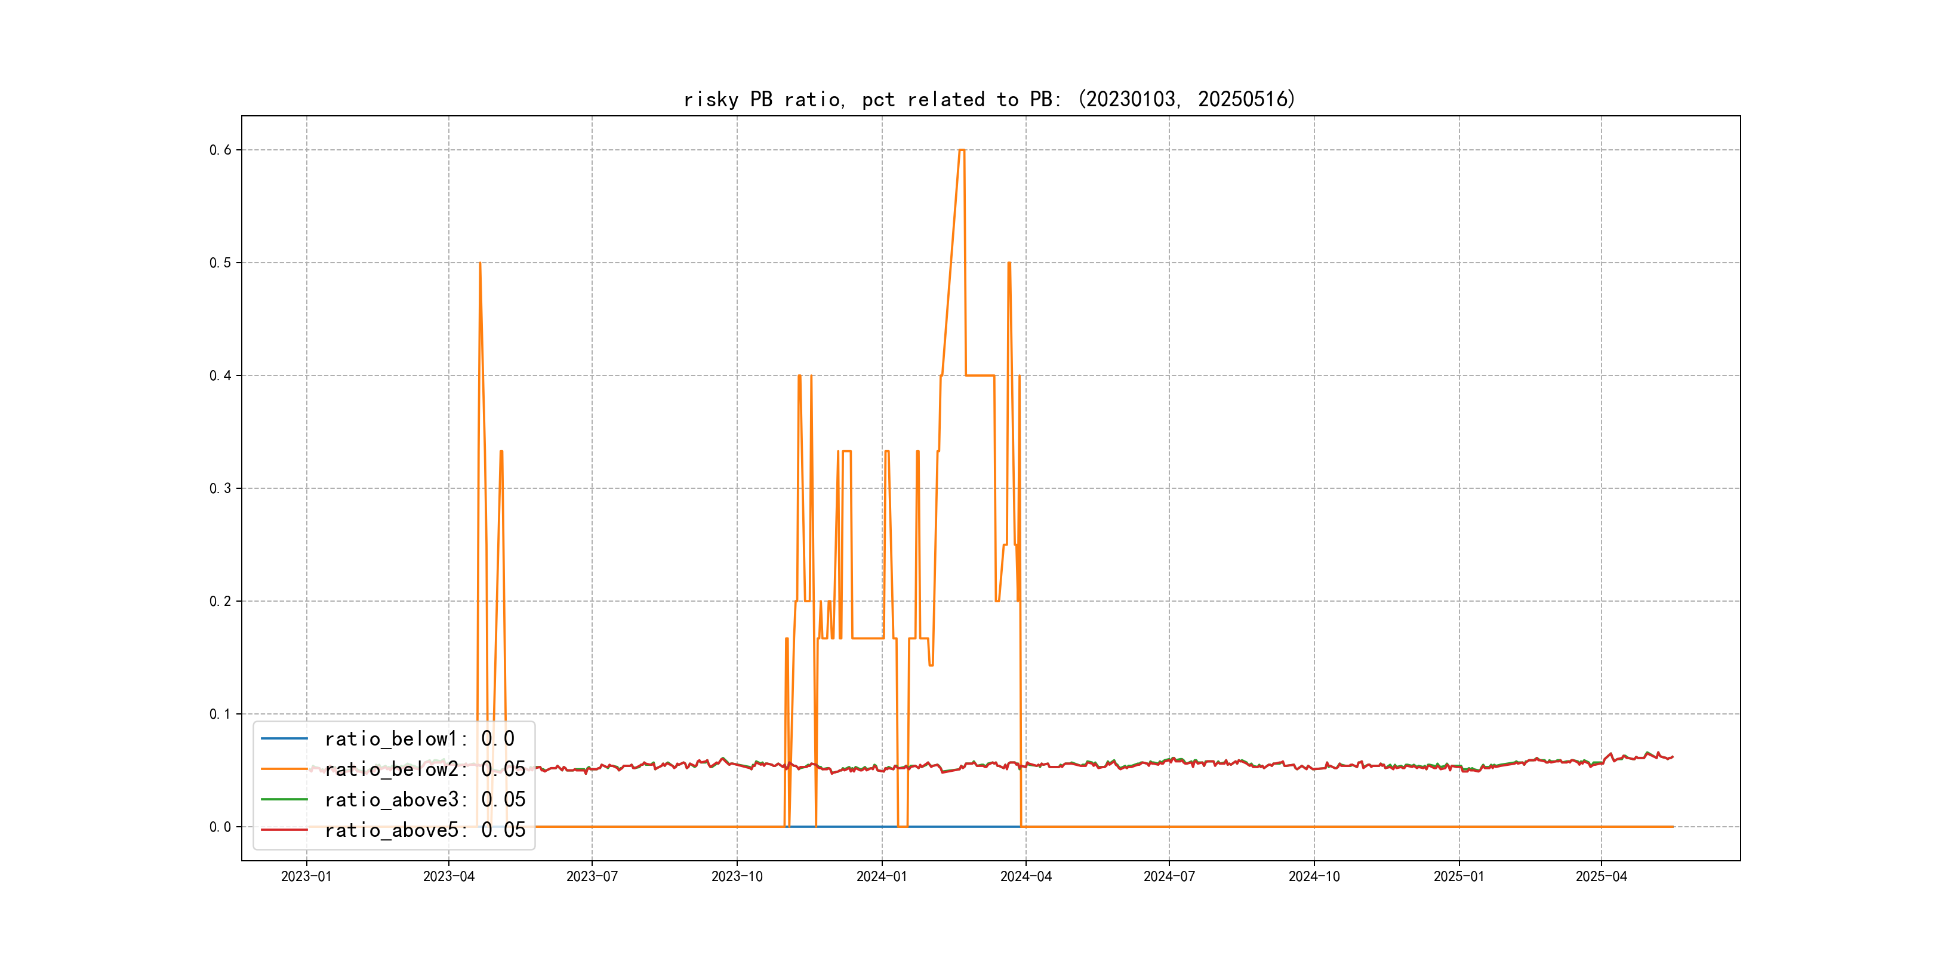The height and width of the screenshot is (967, 1934).
Task: Click the 0.3 y-axis tick label
Action: tap(220, 489)
